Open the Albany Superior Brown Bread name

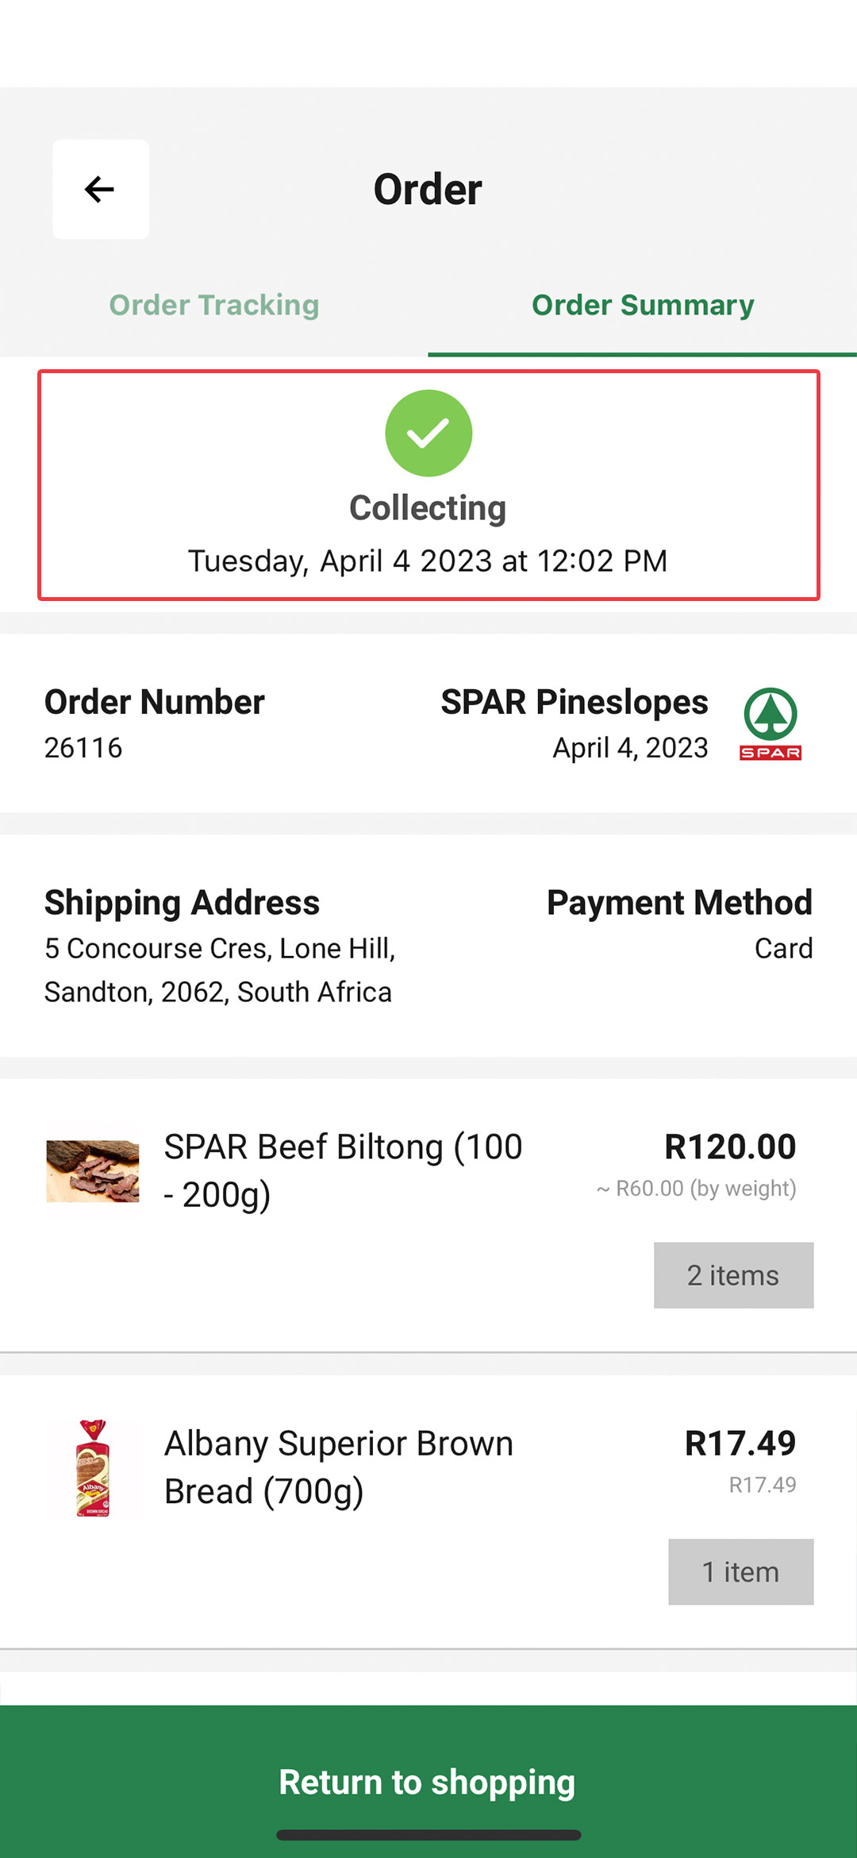pos(339,1467)
